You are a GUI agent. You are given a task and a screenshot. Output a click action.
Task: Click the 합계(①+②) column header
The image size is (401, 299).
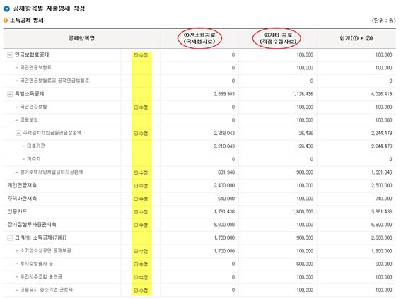tap(356, 38)
